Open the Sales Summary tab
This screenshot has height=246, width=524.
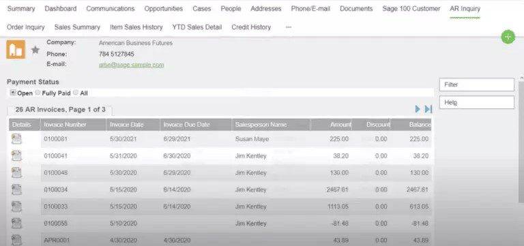pos(77,27)
